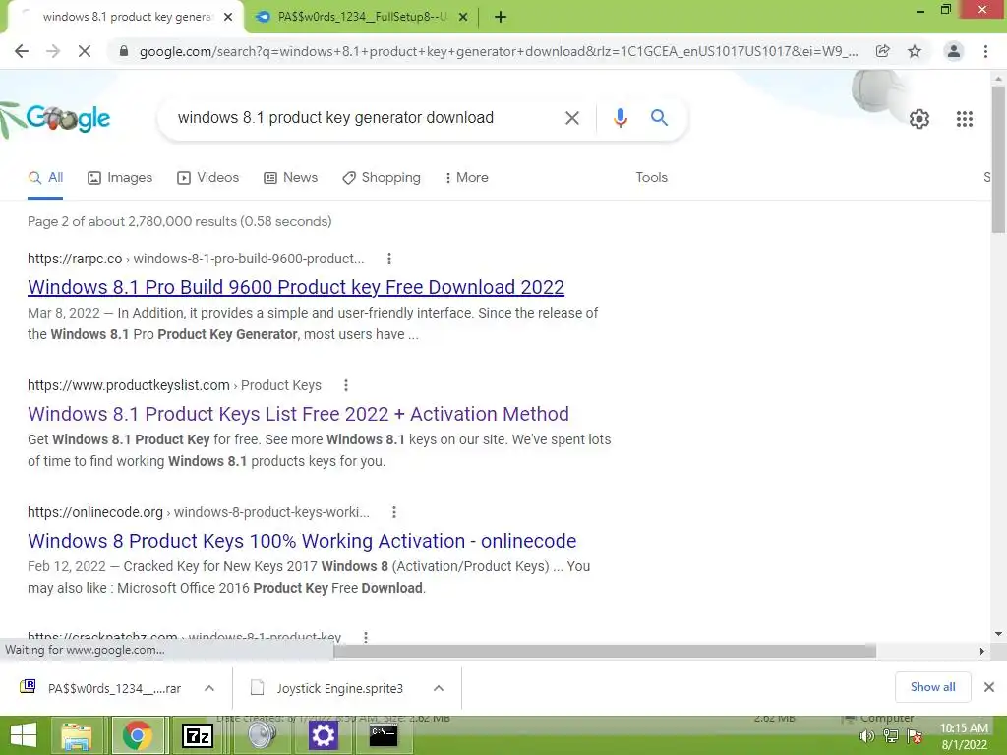Click the scroll right arrow

coord(982,651)
